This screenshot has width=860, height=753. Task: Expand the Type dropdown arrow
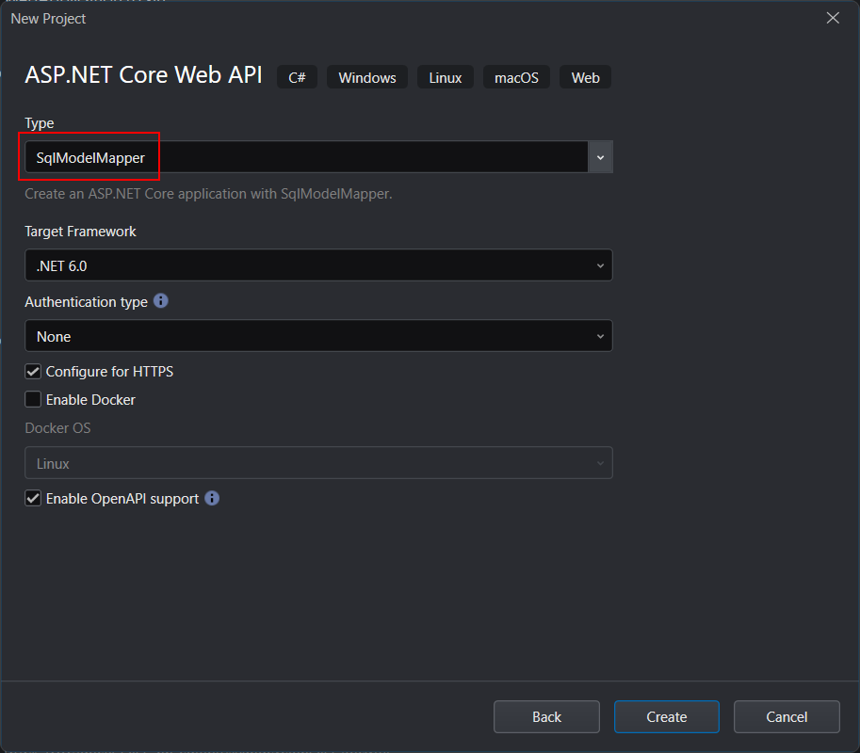[x=600, y=157]
